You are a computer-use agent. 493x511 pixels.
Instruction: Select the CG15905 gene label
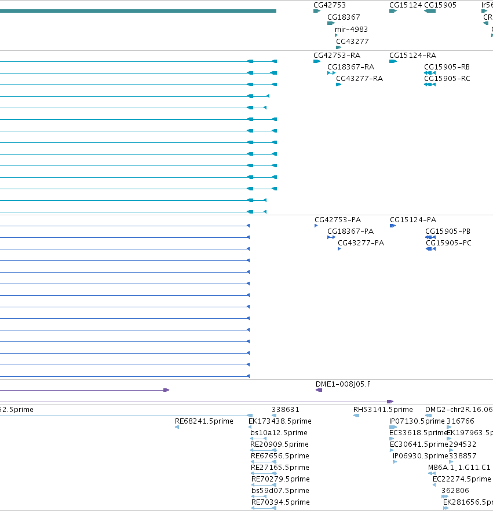[440, 5]
